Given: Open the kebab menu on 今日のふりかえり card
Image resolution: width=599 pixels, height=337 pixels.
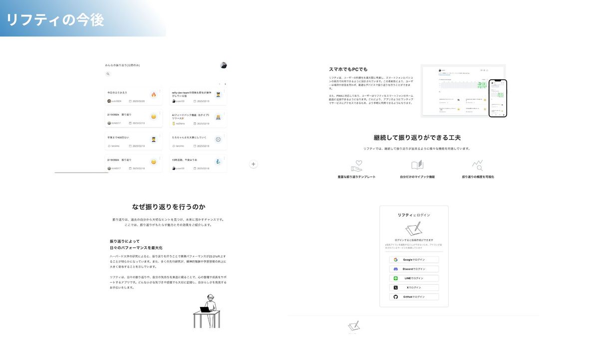Looking at the screenshot, I should 160,91.
